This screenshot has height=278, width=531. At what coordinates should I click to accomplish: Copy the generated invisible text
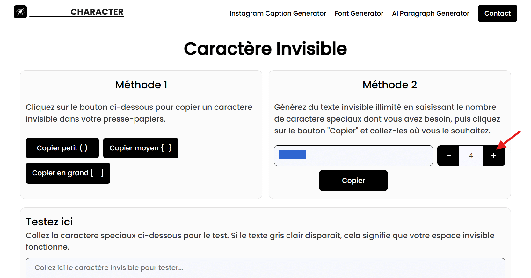(353, 180)
